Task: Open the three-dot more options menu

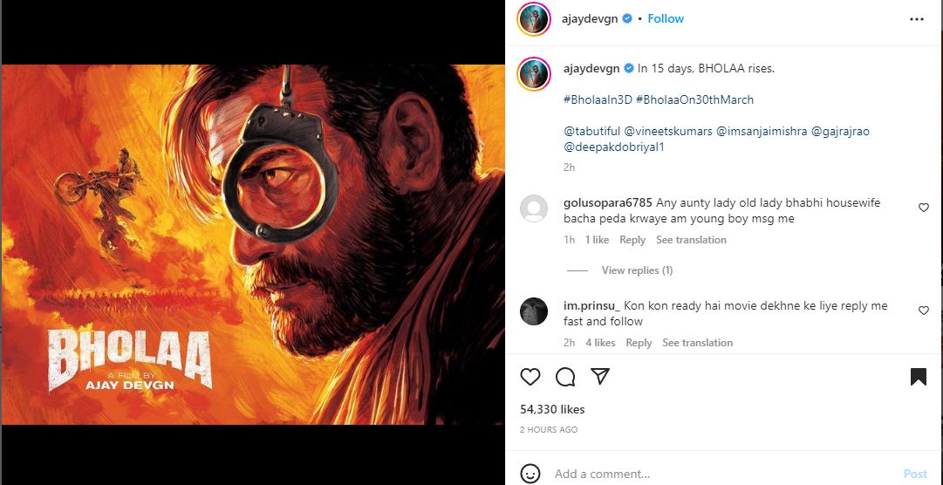Action: pyautogui.click(x=916, y=18)
